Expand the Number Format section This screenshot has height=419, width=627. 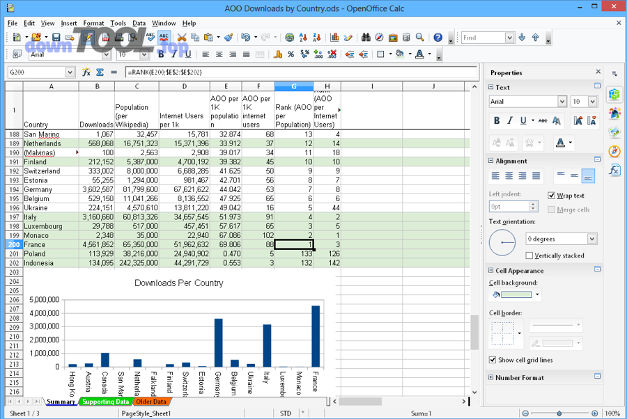[490, 376]
